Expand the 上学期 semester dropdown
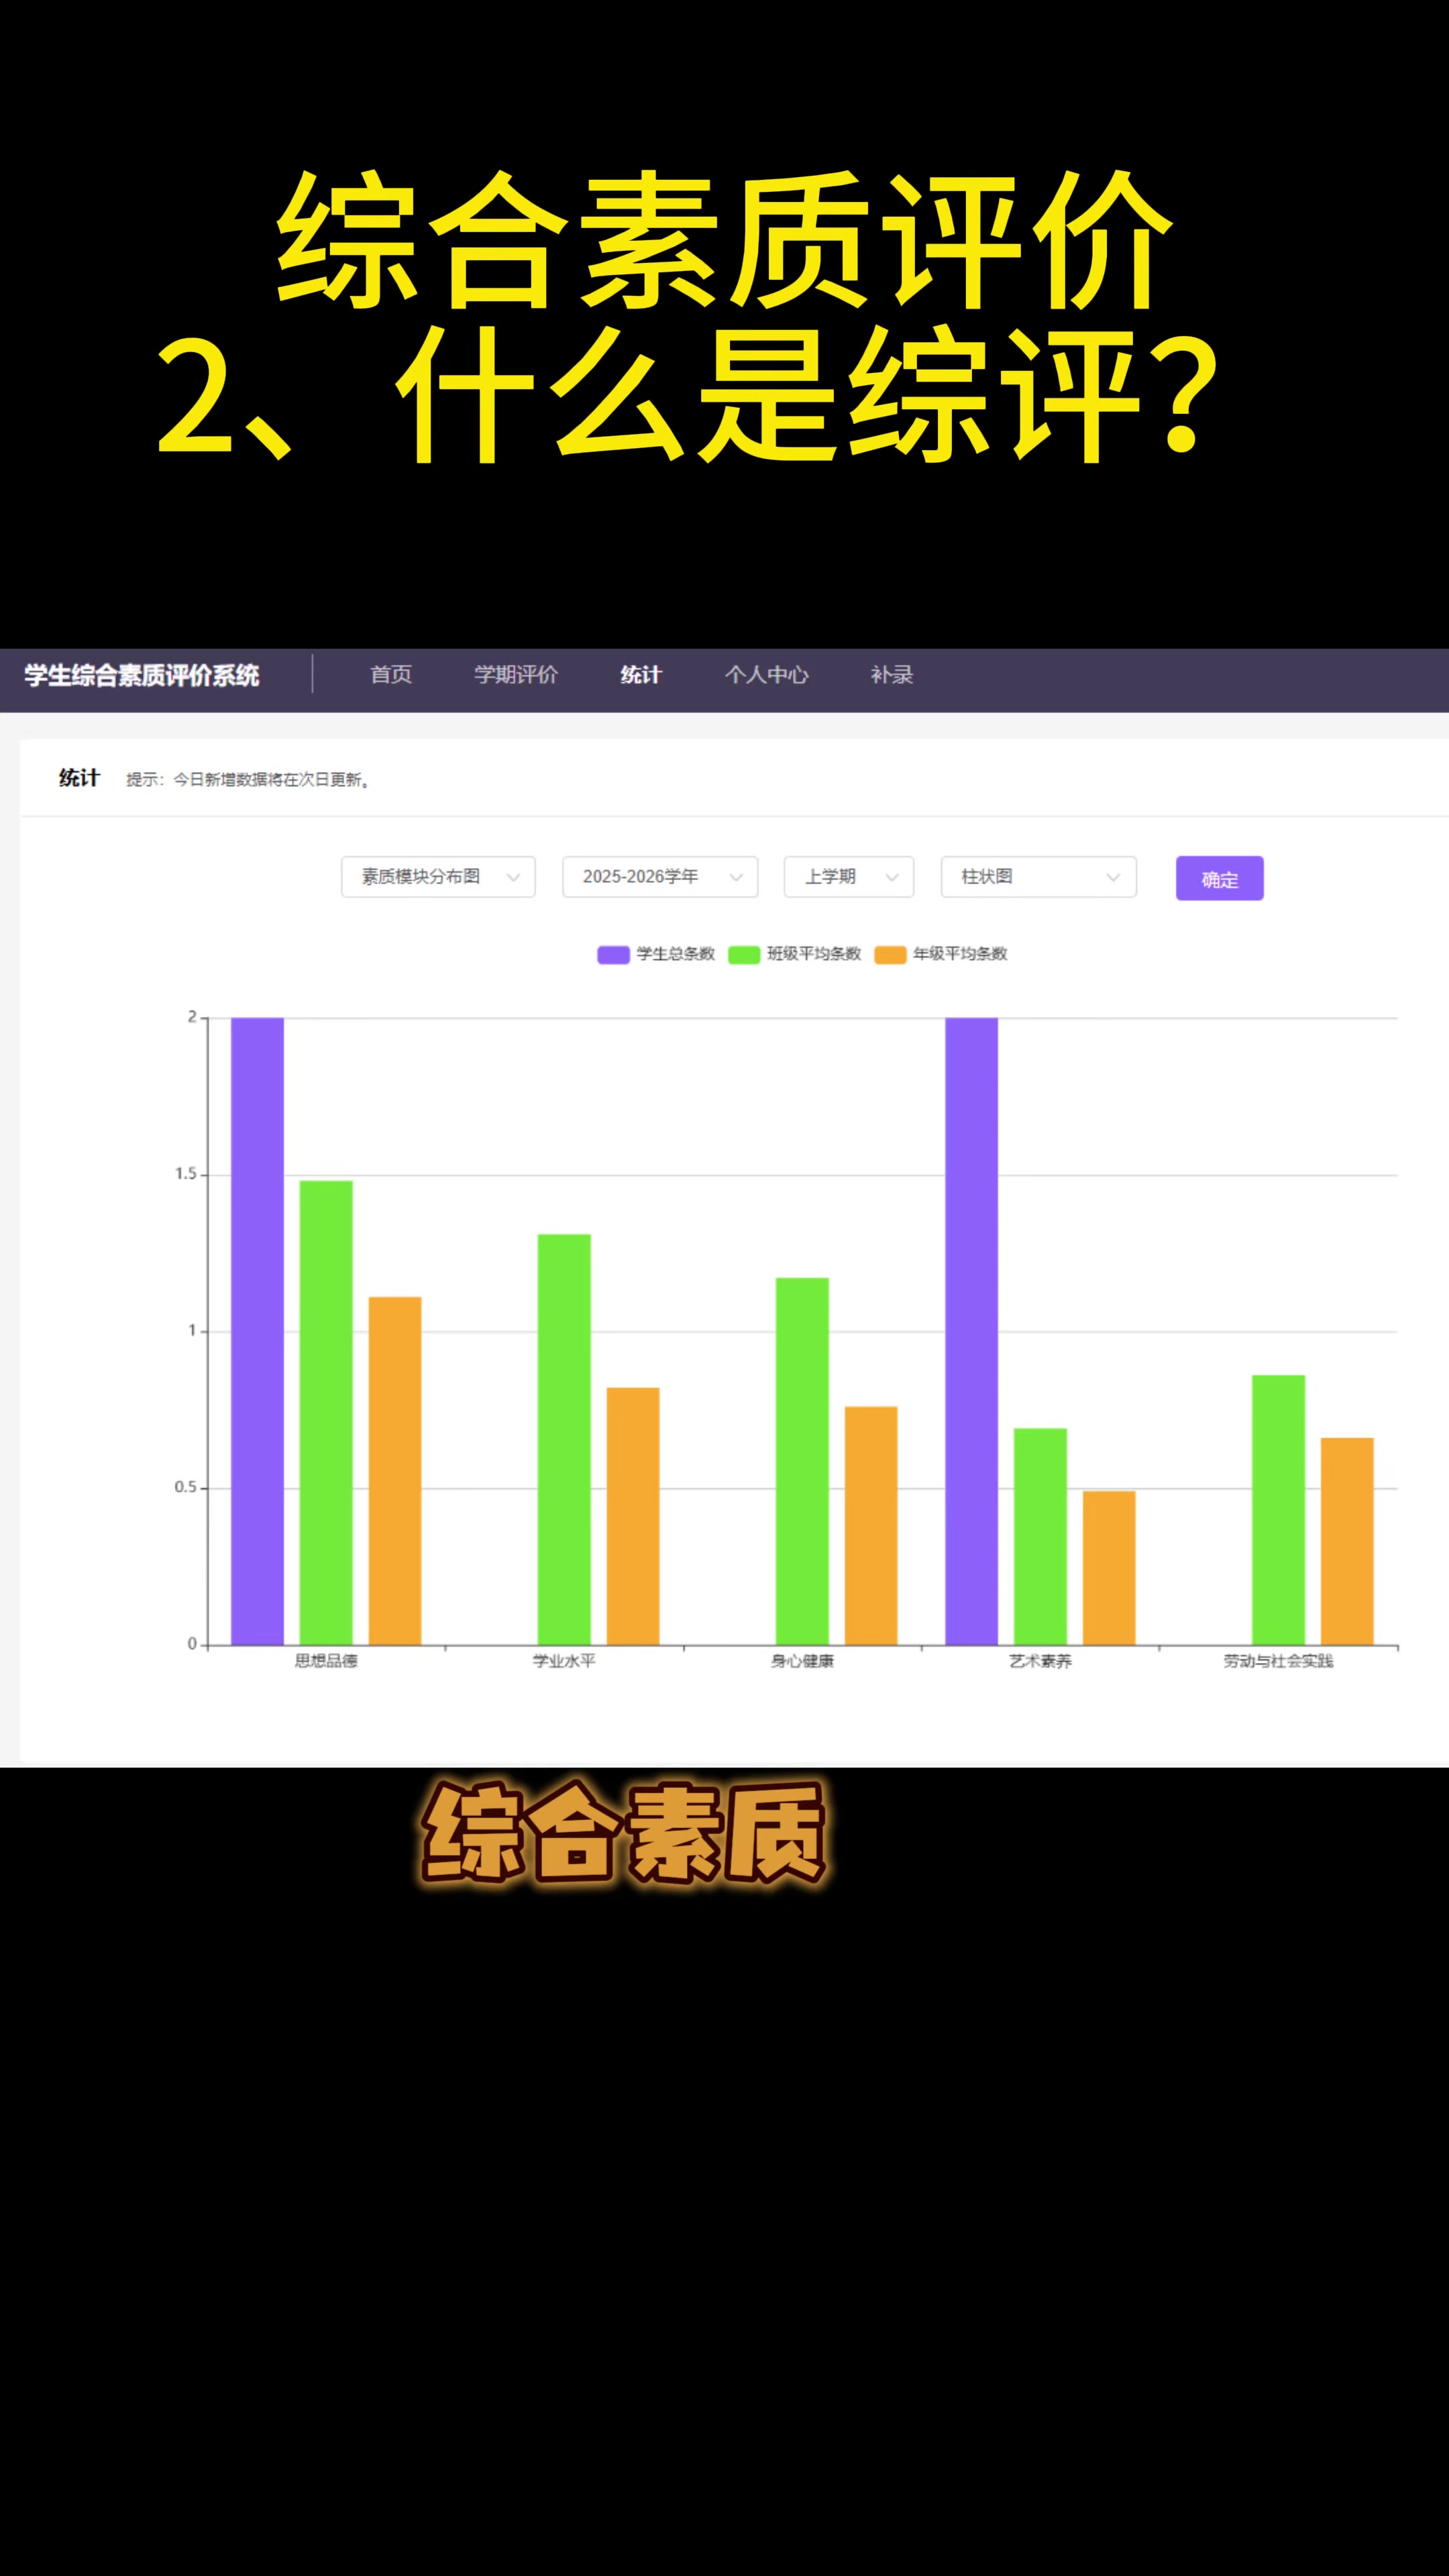Viewport: 1449px width, 2576px height. click(x=848, y=877)
